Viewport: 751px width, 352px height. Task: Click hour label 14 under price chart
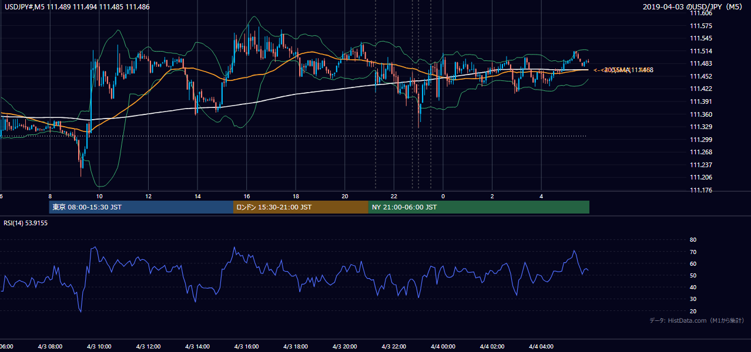198,196
